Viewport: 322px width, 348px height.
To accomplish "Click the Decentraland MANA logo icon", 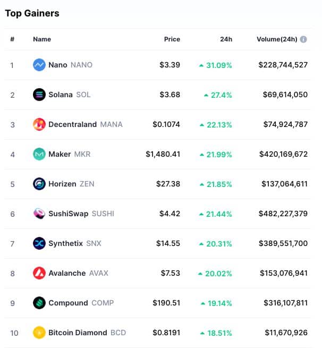I will pos(39,124).
